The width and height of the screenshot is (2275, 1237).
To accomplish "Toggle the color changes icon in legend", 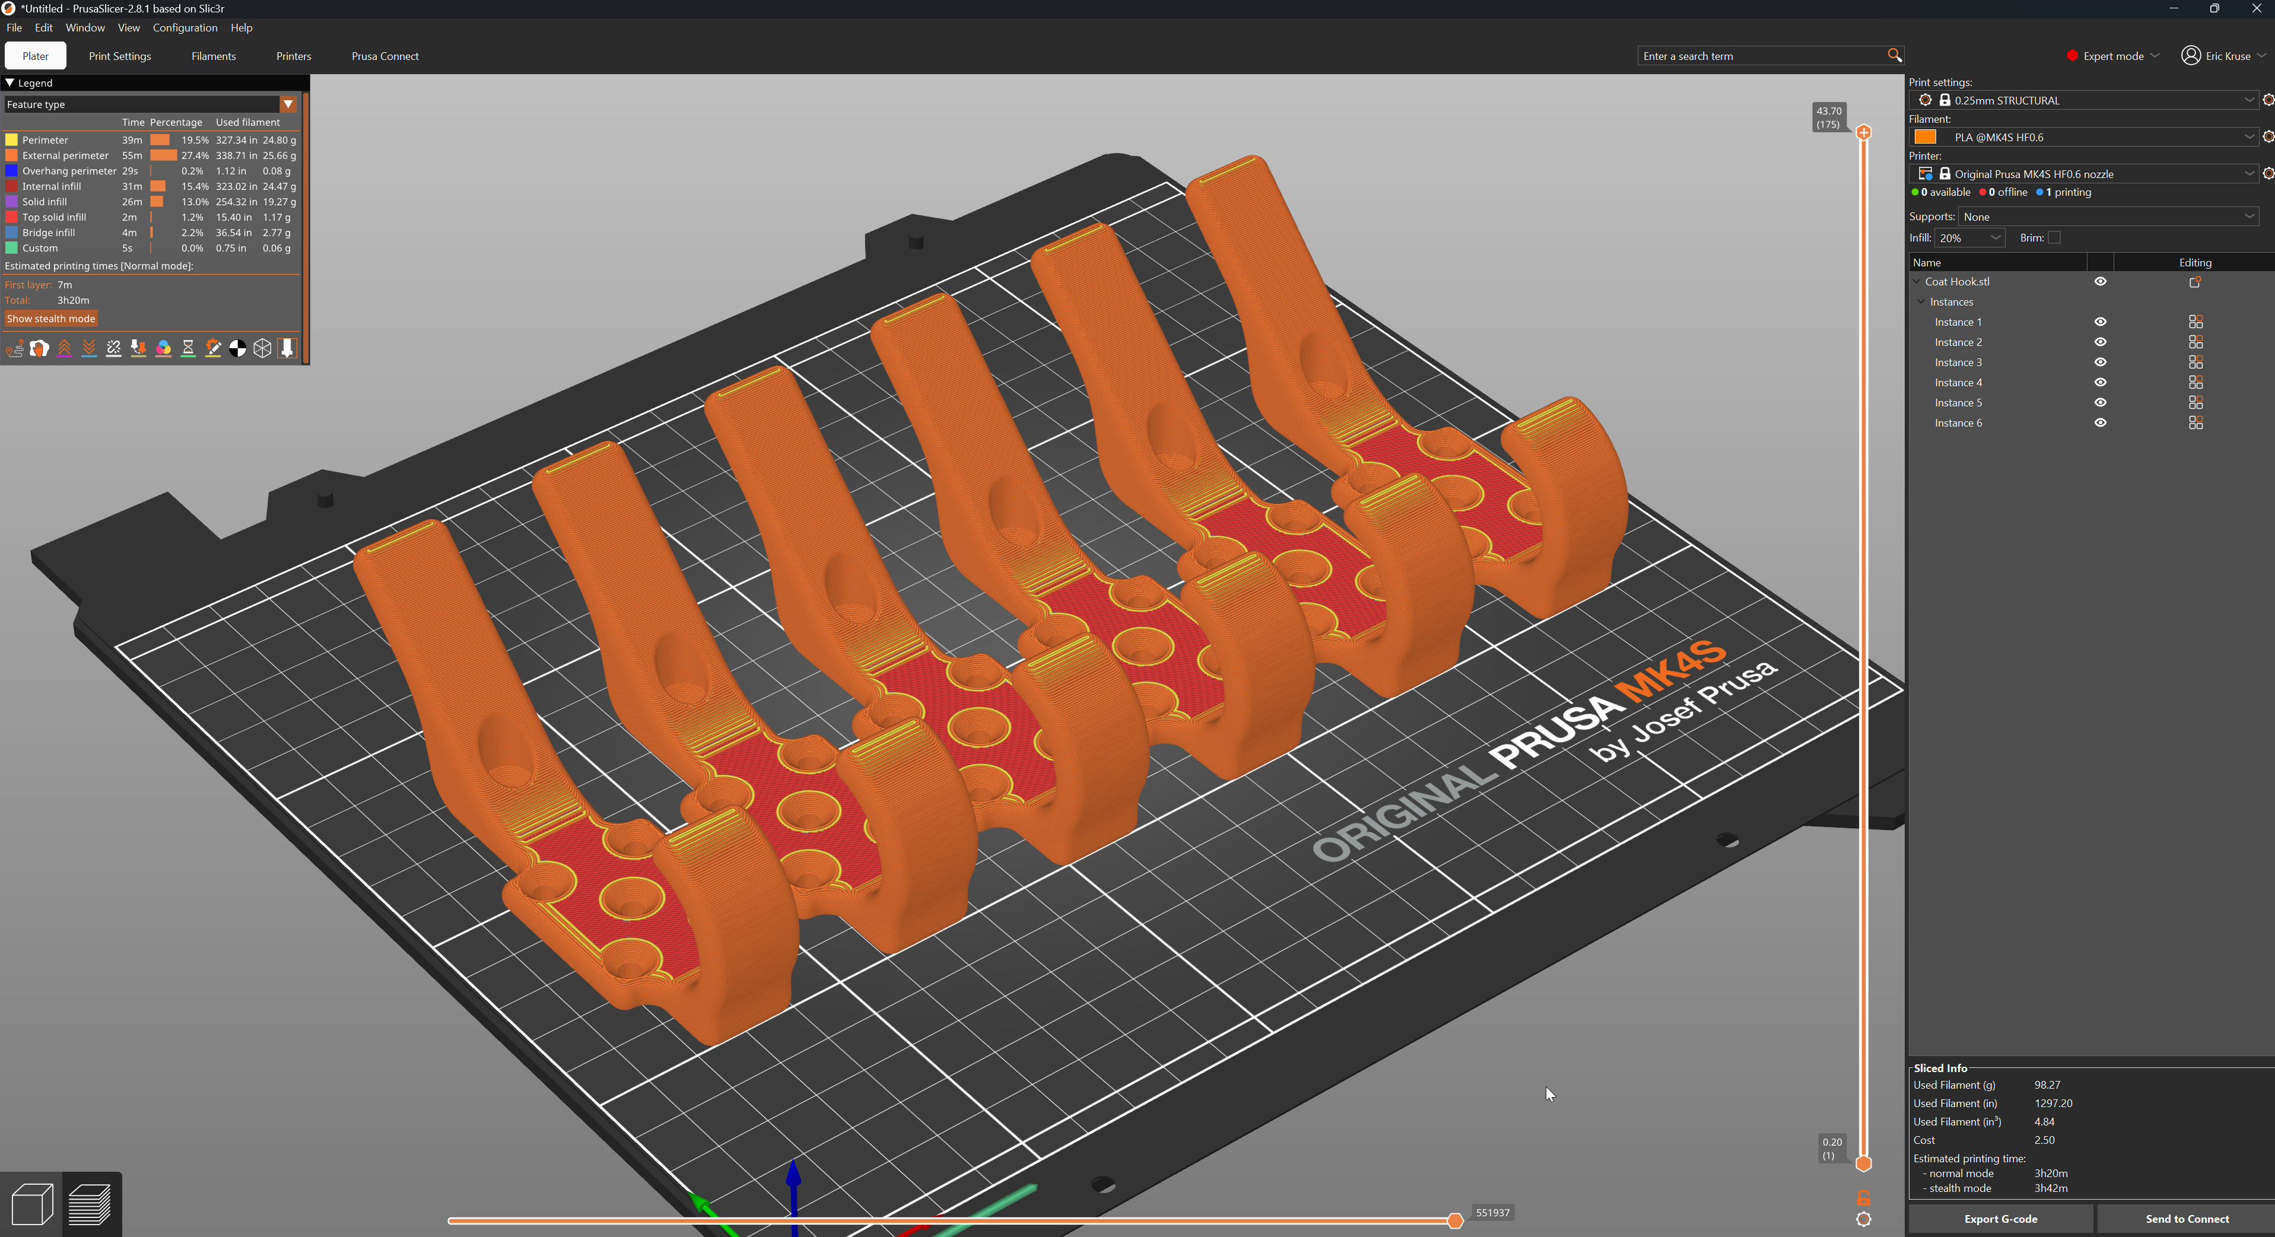I will 163,349.
